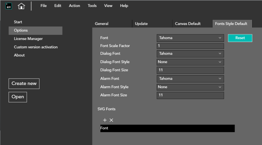Click the Open button
262x145 pixels.
tap(18, 97)
